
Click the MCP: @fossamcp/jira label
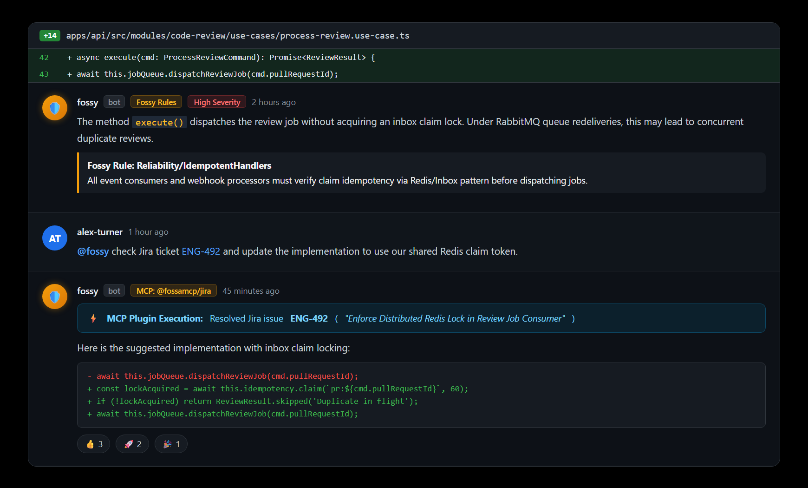coord(174,291)
